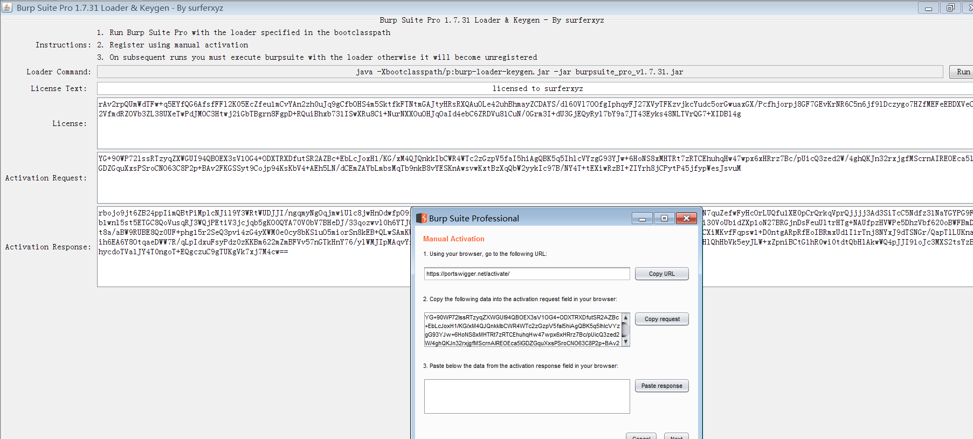
Task: Click instruction 1 about the bootclasspath loader
Action: coord(244,32)
